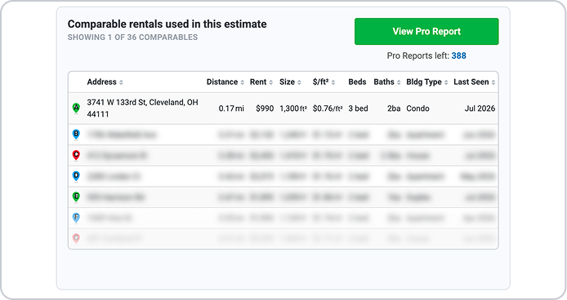Click the $990 rent value
The height and width of the screenshot is (300, 567).
pos(265,108)
